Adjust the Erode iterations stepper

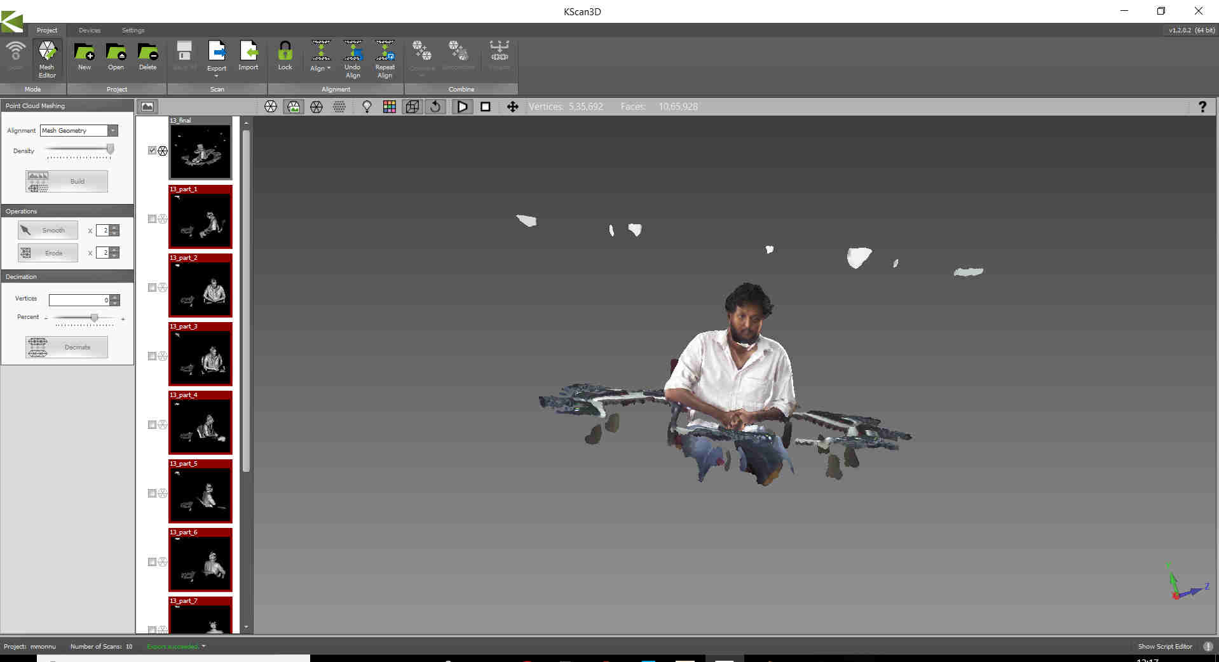click(114, 253)
